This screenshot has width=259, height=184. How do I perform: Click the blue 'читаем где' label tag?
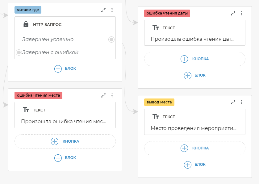click(28, 10)
